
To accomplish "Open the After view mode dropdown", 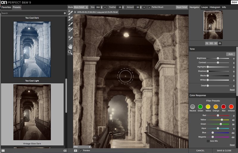I will click(82, 147).
